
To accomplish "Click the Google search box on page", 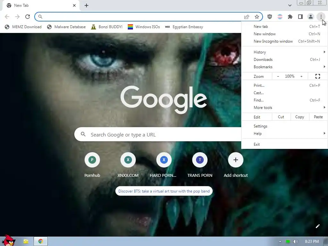I will point(158,134).
